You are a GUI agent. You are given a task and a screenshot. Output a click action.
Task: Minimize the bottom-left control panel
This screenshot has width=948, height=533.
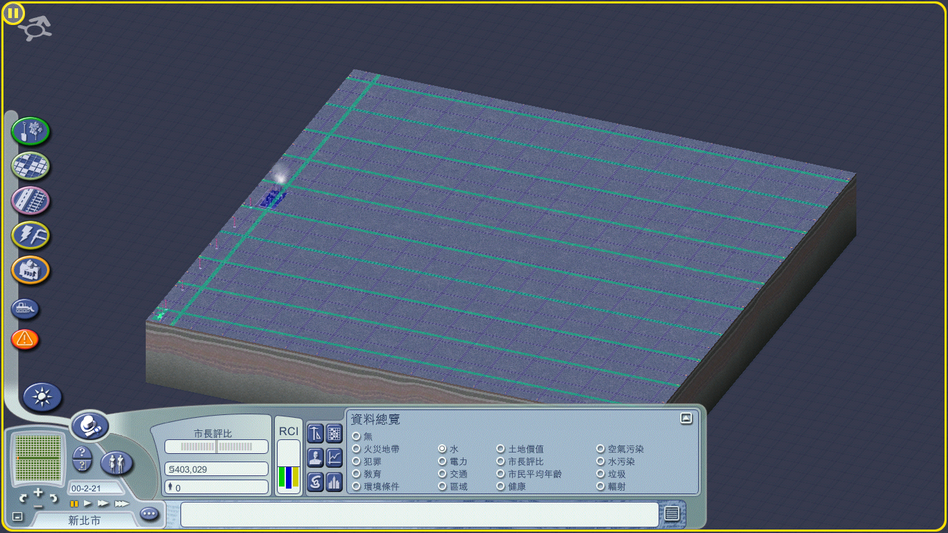17,517
